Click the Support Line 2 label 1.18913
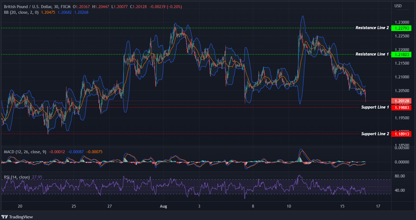Screen dimensions: 416x220 (401, 134)
